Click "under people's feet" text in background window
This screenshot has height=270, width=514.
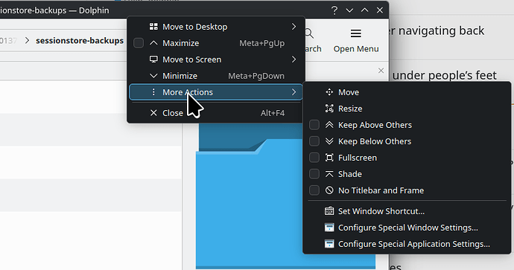tap(445, 76)
